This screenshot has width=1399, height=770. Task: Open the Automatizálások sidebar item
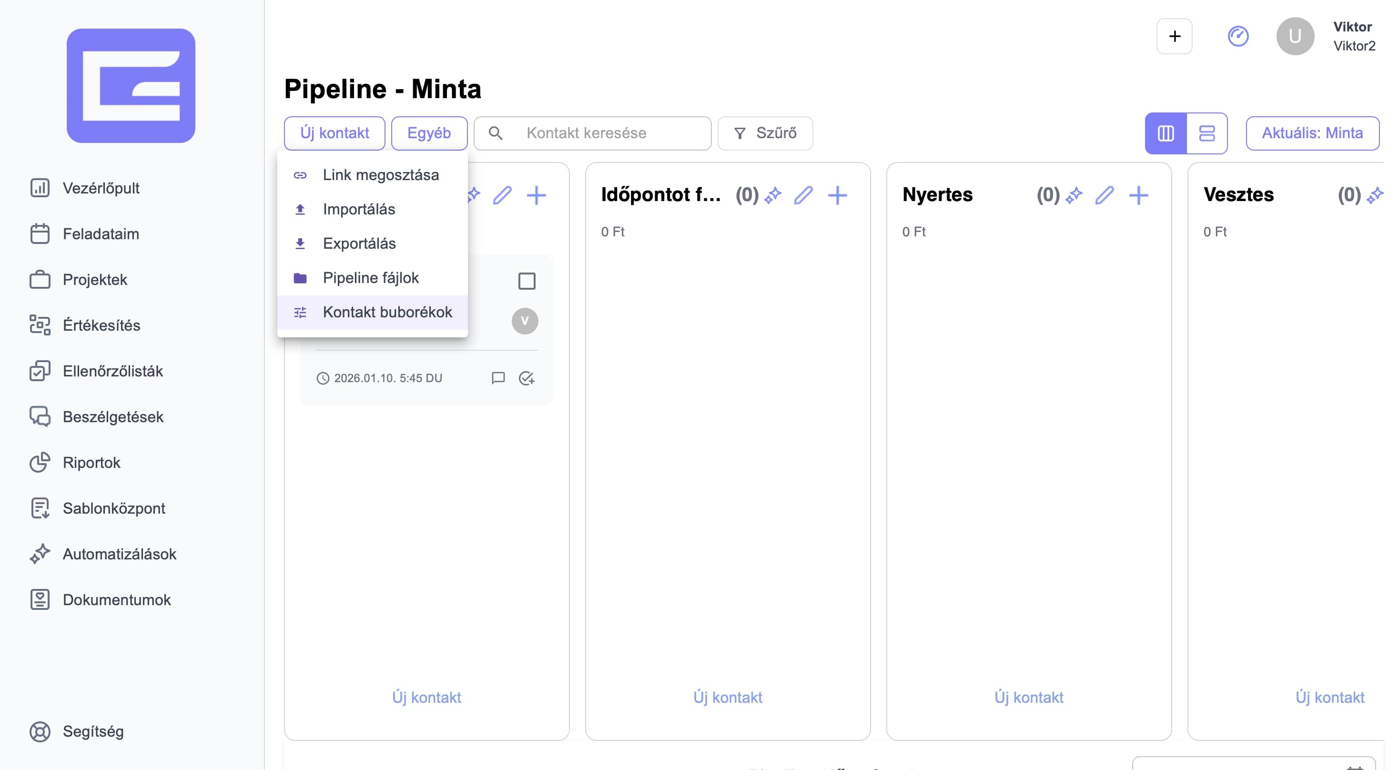click(x=119, y=554)
